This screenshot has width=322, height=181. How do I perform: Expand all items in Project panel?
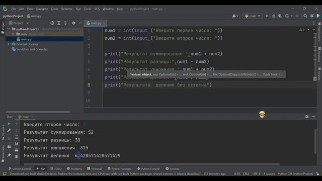point(59,23)
